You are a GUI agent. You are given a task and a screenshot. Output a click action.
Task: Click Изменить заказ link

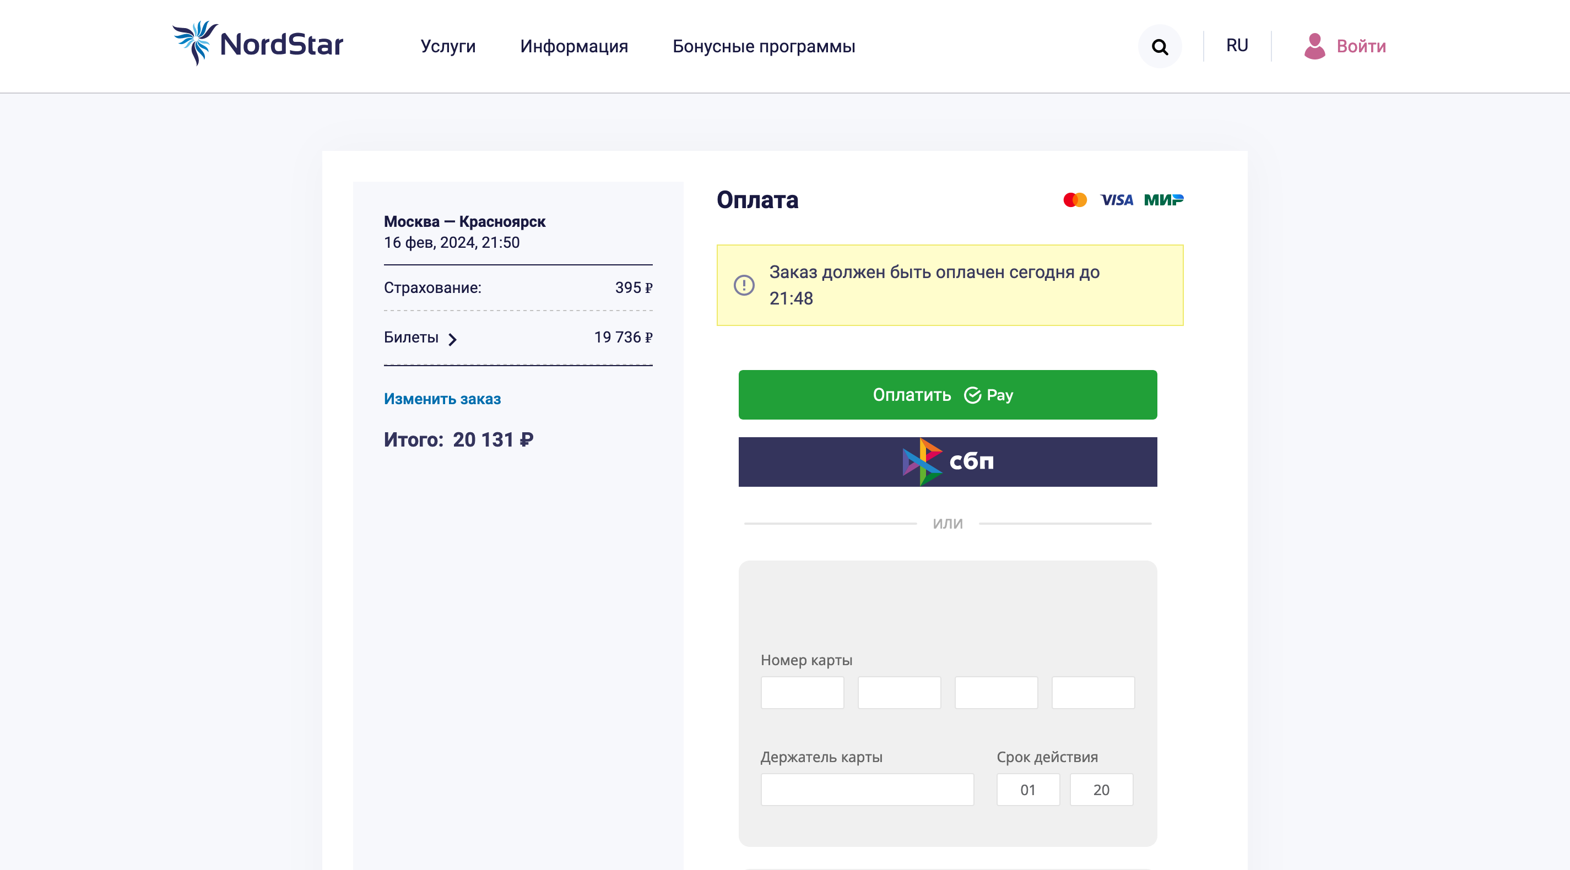point(442,399)
